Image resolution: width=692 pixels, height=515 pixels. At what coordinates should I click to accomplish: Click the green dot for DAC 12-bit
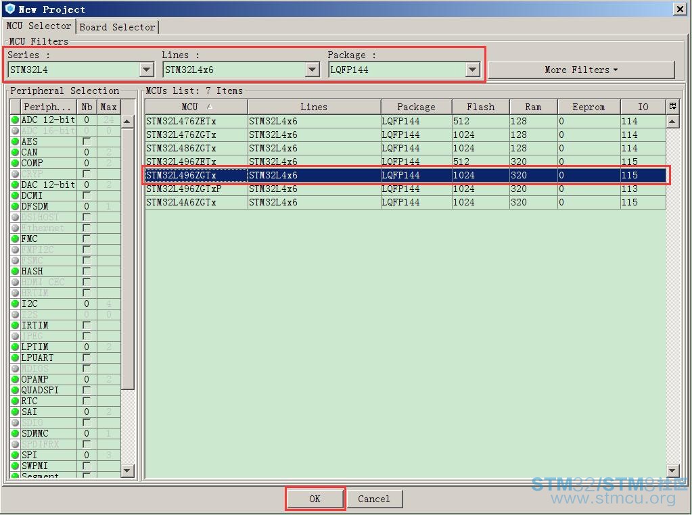[x=15, y=185]
